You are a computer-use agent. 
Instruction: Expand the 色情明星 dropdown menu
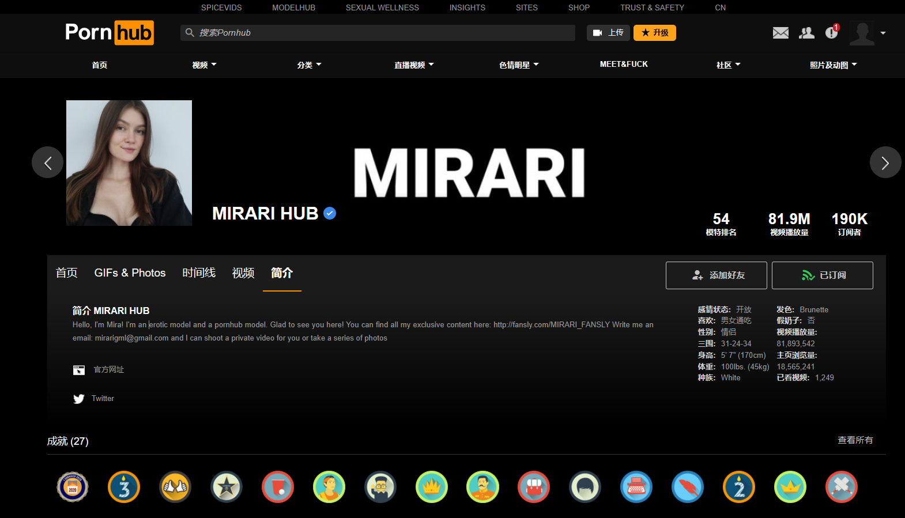coord(519,65)
